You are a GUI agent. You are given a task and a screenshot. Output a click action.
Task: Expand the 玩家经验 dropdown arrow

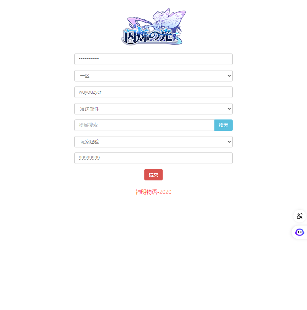pyautogui.click(x=229, y=142)
